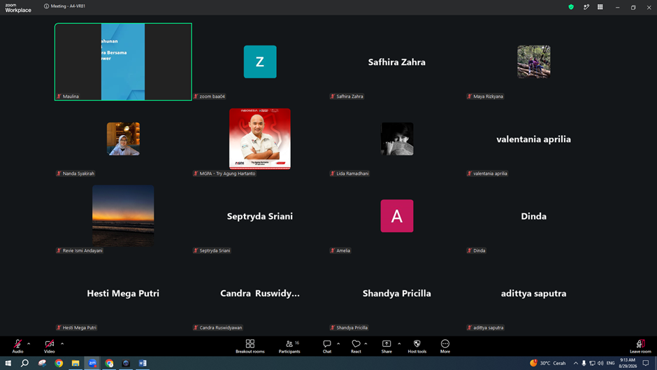The height and width of the screenshot is (370, 657).
Task: Expand the chat options arrow
Action: 338,343
